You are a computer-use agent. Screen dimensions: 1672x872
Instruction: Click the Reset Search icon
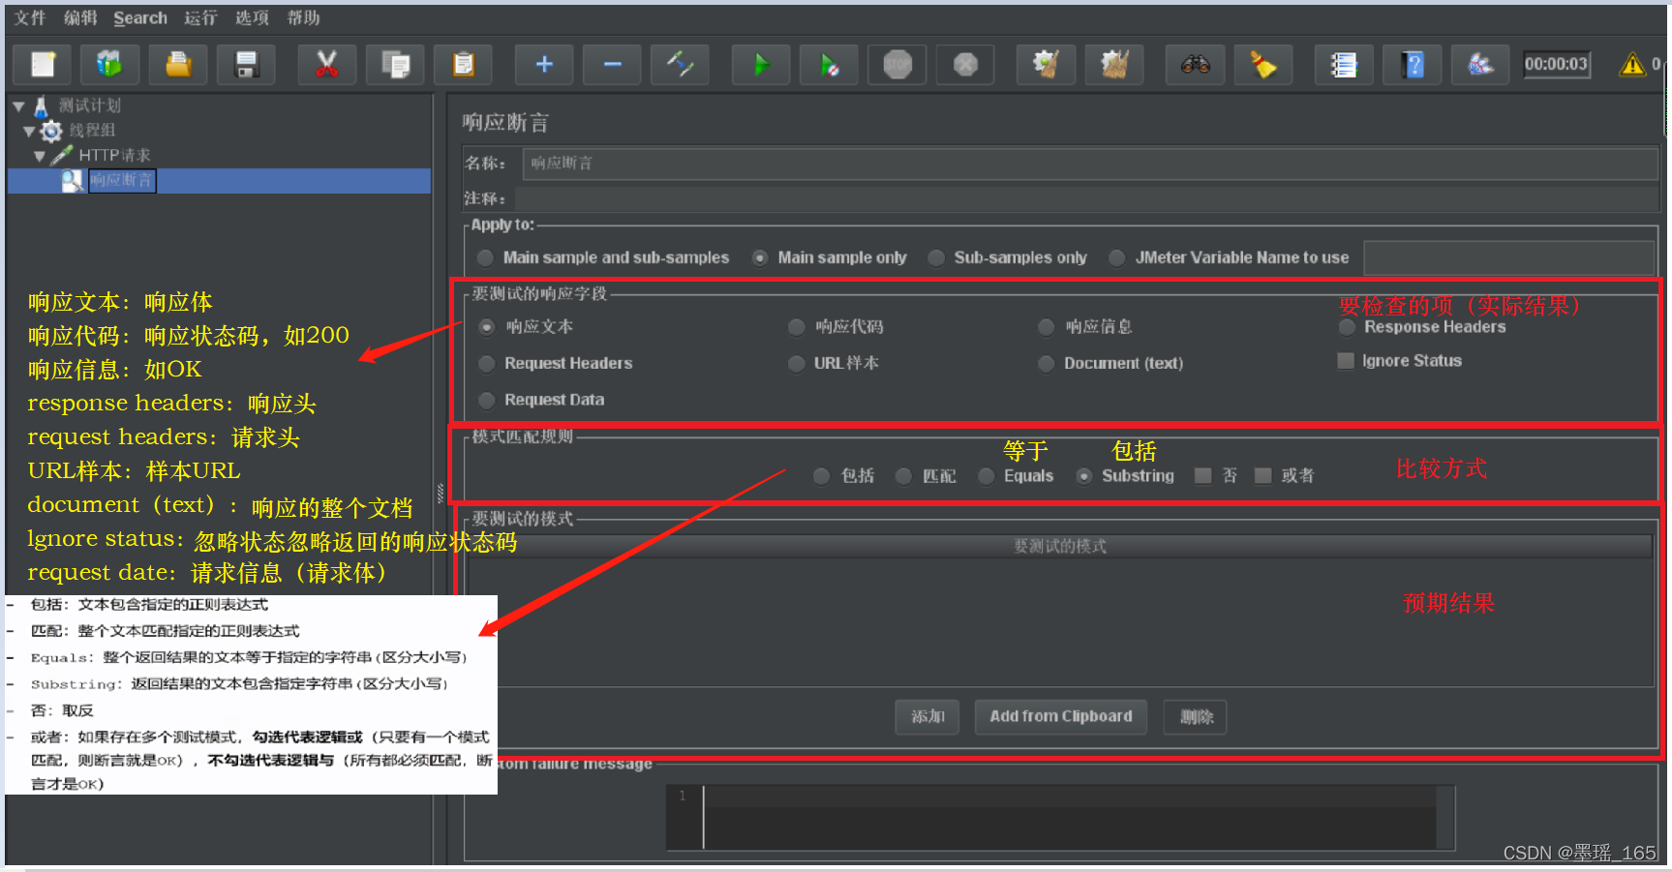tap(1262, 65)
